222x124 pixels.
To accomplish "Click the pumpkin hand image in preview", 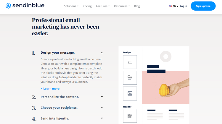I will [166, 87].
